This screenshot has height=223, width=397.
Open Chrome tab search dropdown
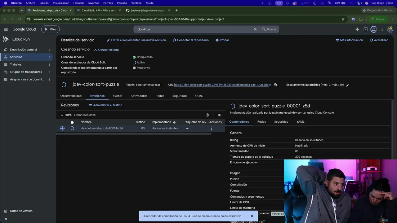pos(22,10)
